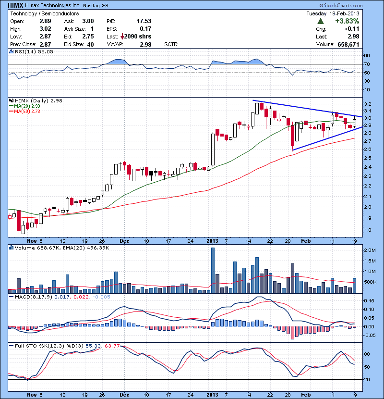
Task: Click the Nov label at chart bottom
Action: pyautogui.click(x=32, y=395)
